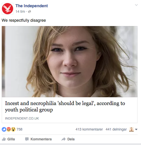141x145 pixels.
Task: Open the post options chevron menu
Action: 136,5
